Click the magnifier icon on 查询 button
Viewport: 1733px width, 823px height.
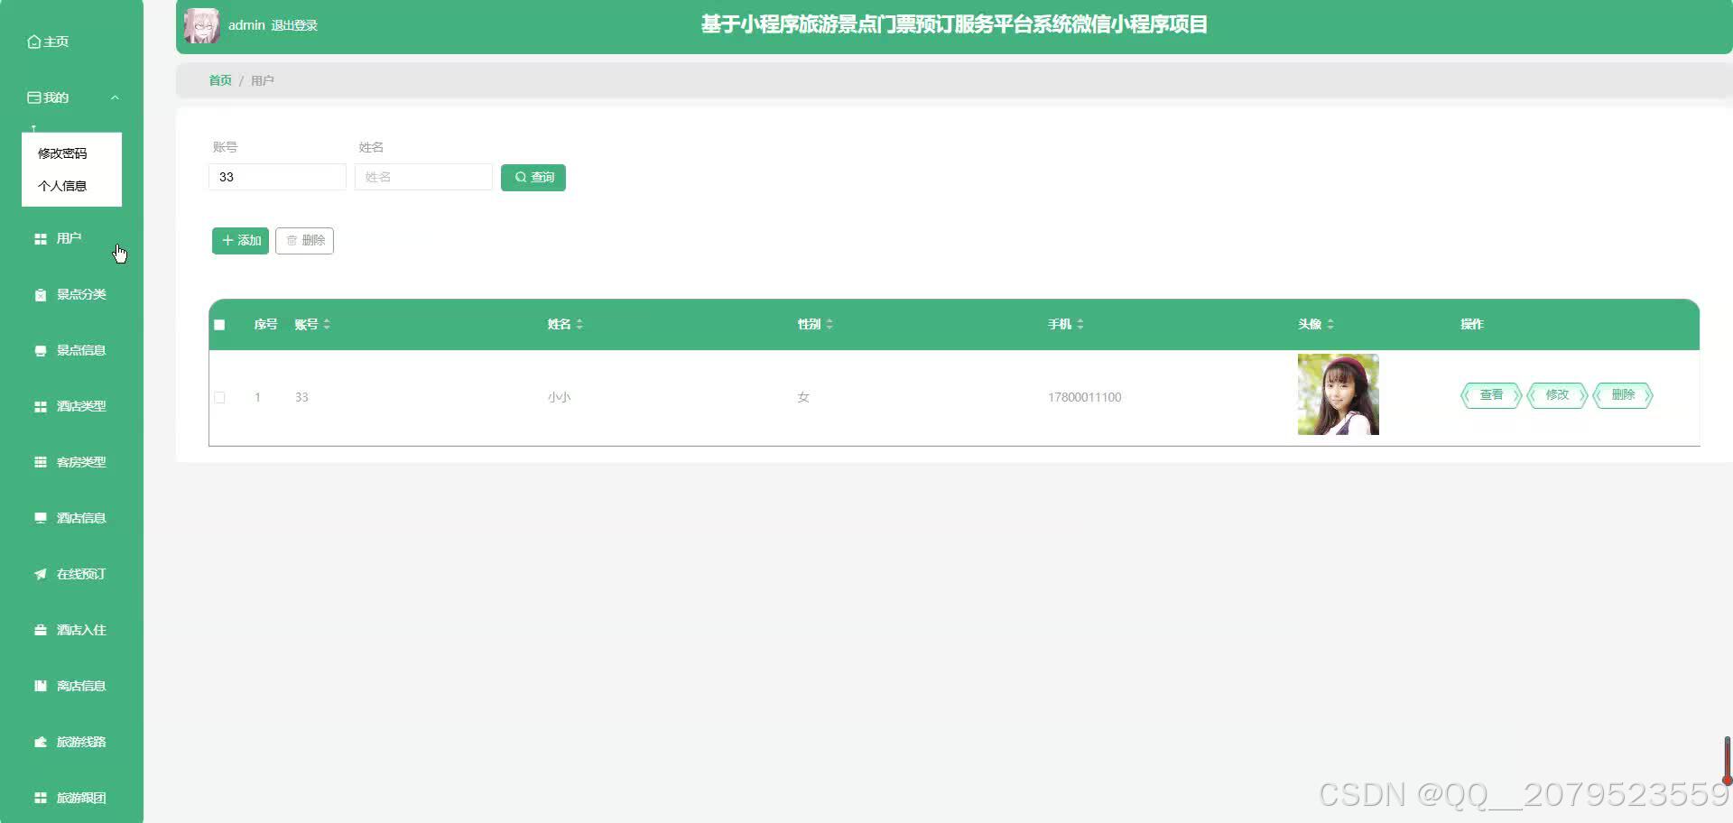pos(519,177)
